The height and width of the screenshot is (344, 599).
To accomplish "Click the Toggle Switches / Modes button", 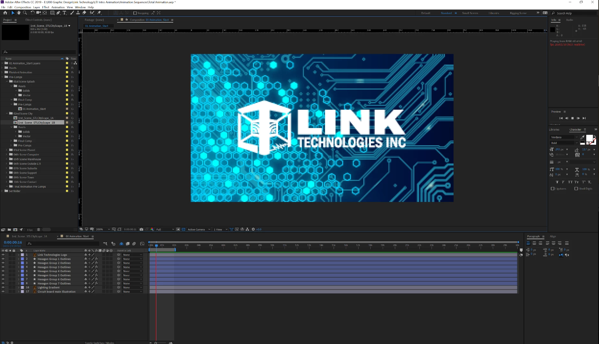I will point(100,343).
